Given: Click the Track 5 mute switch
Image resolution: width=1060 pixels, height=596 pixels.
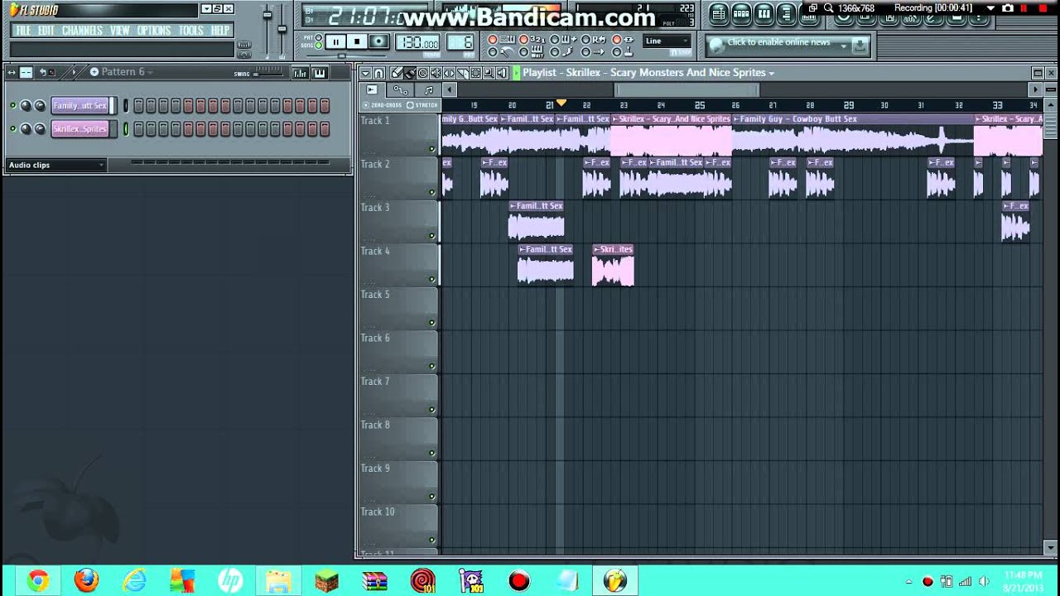Looking at the screenshot, I should click(431, 323).
